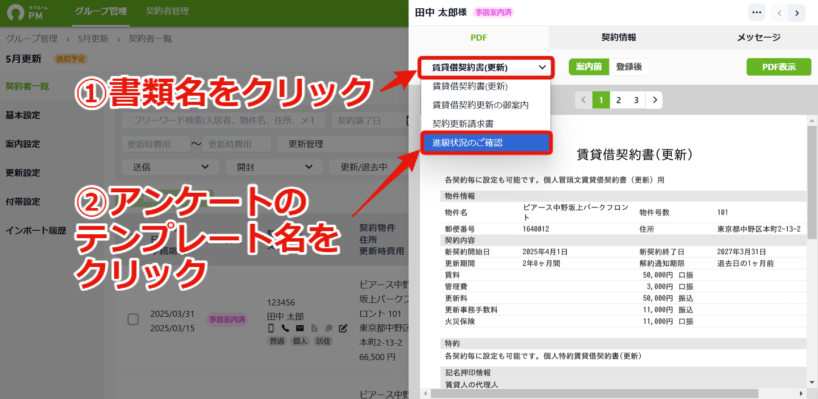Screen dimensions: 818x399
Task: Click 5月更新 breadcrumb link
Action: 93,39
